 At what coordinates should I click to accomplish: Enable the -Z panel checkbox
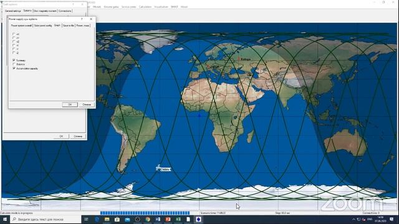tap(14, 53)
